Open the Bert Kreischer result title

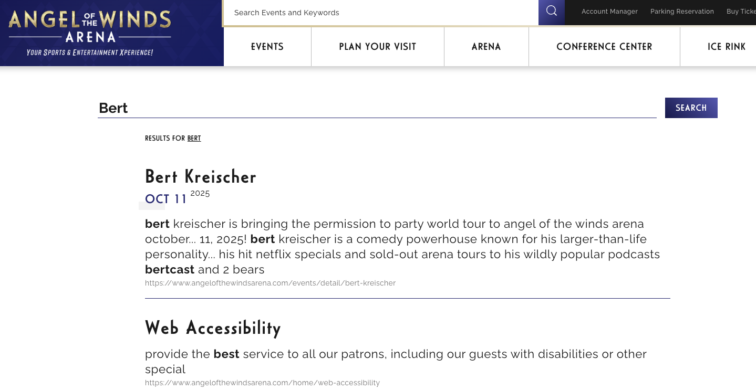pos(201,177)
